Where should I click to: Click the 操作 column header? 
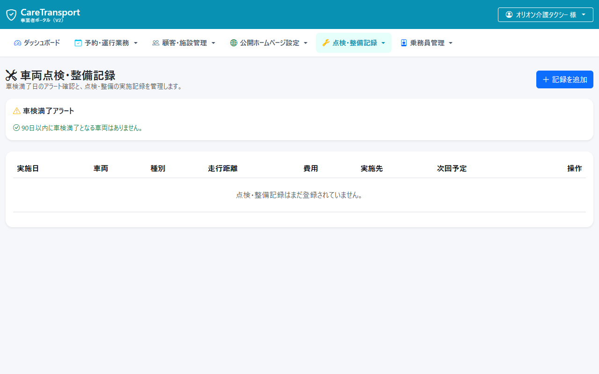[575, 168]
